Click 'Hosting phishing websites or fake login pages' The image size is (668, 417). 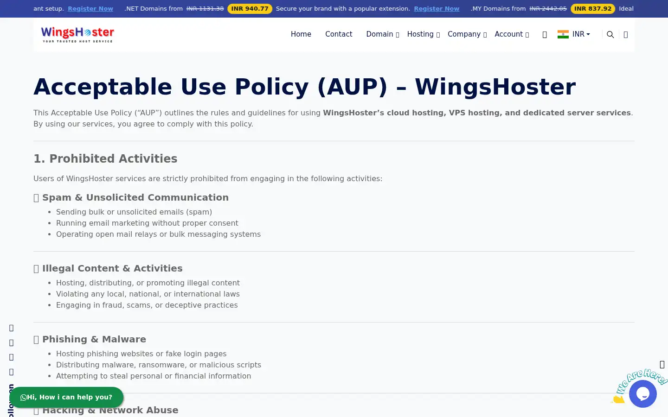(x=141, y=354)
